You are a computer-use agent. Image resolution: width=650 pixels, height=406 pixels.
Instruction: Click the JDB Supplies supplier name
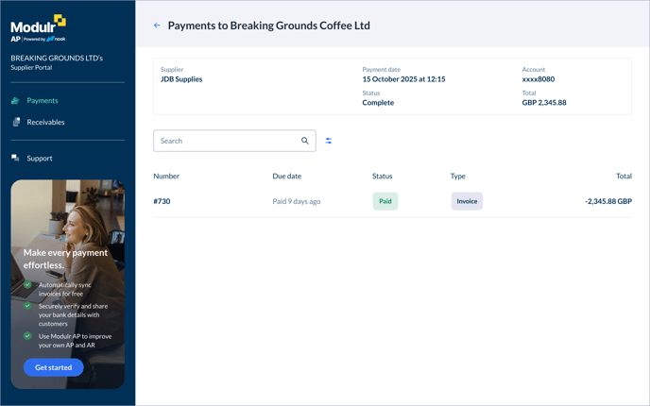coord(181,79)
